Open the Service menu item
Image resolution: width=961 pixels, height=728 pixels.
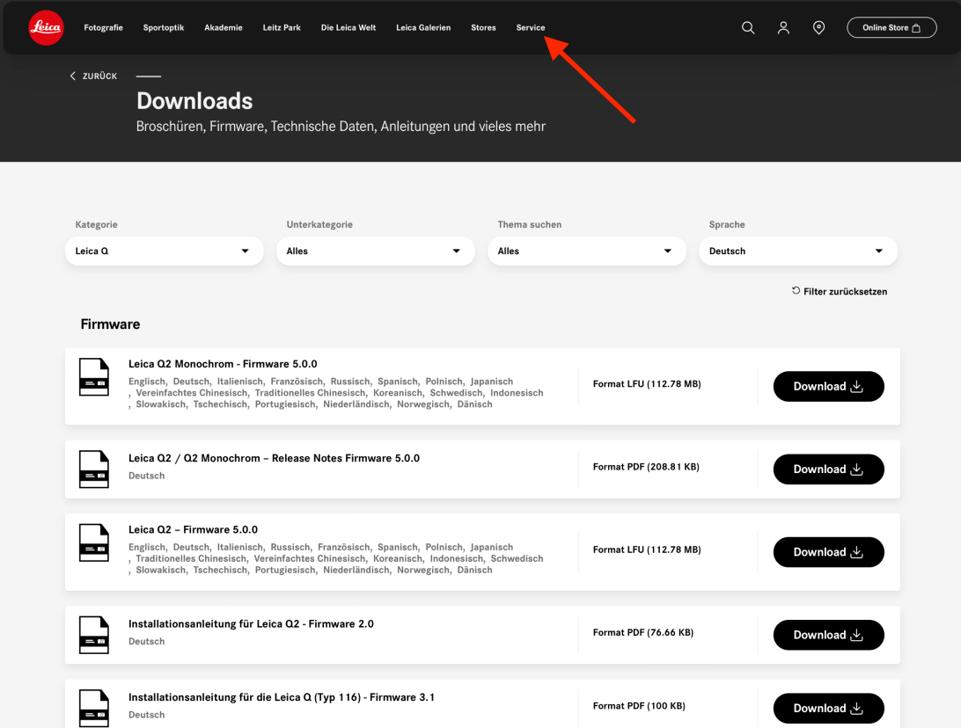(531, 28)
